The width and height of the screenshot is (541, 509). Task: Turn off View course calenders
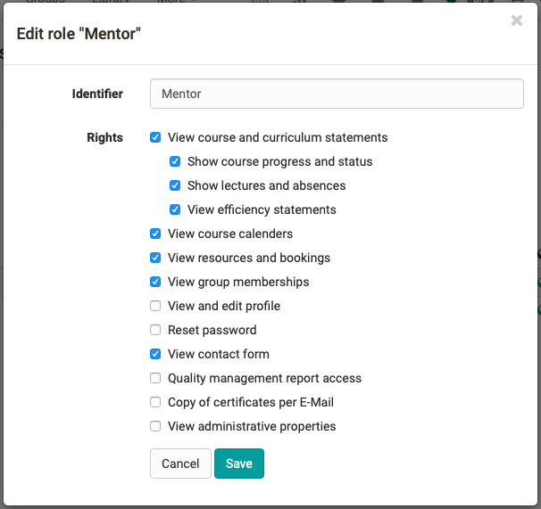(155, 234)
